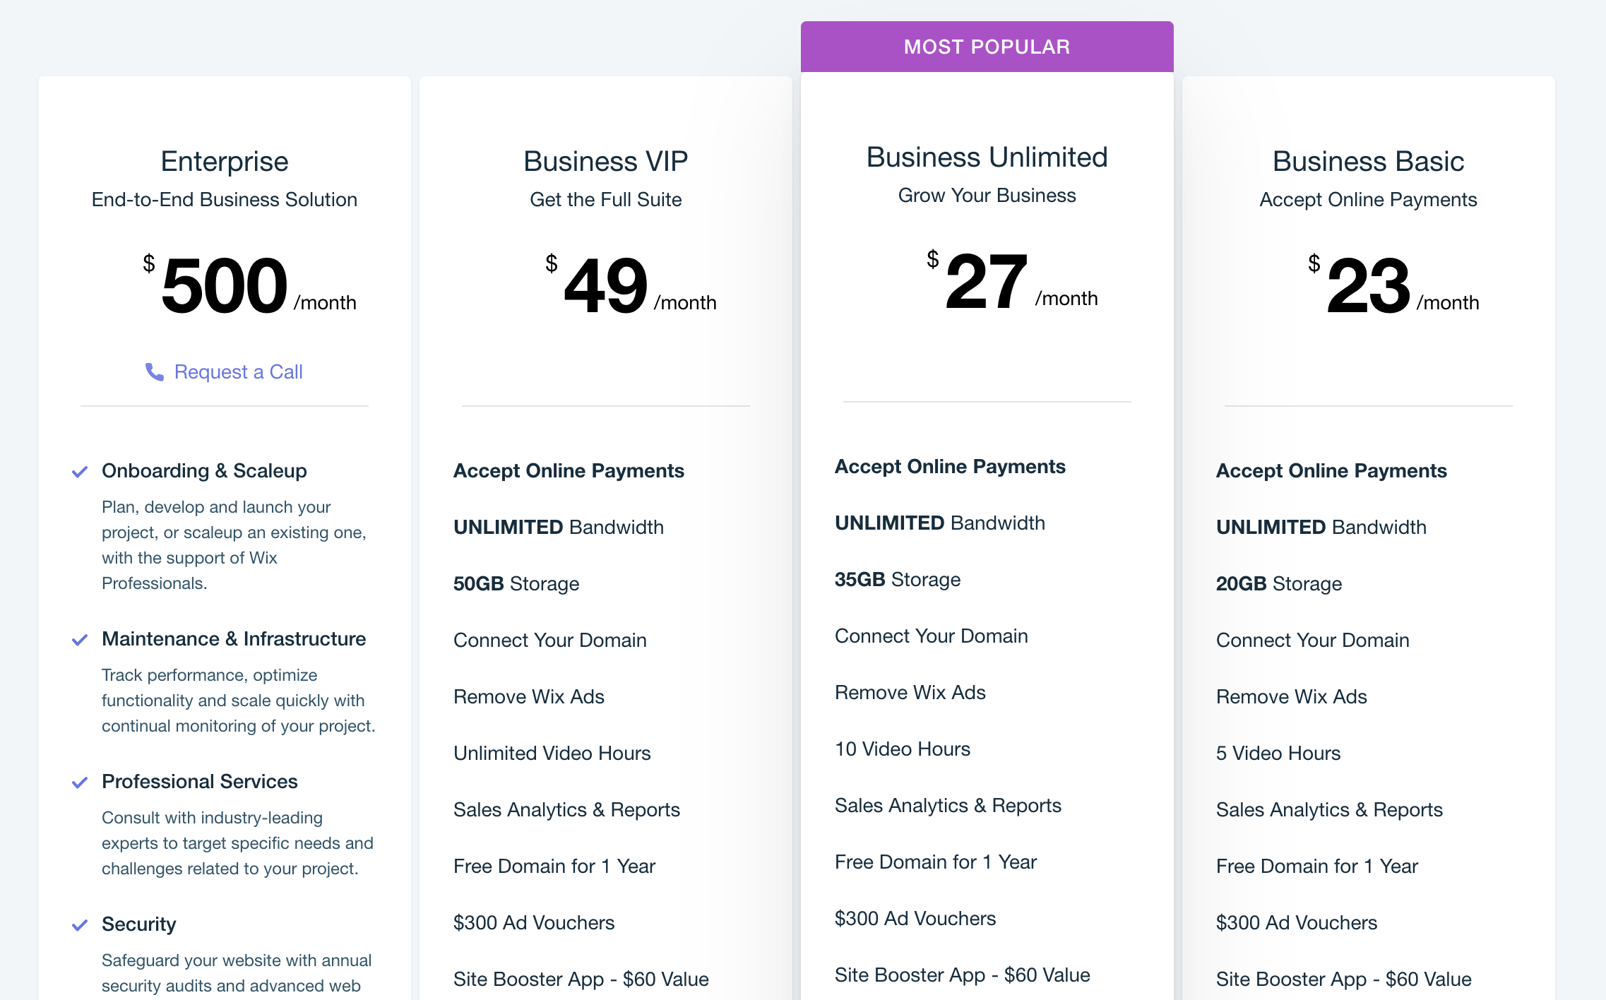Click the Request a Call link
This screenshot has height=1000, width=1606.
(x=238, y=371)
